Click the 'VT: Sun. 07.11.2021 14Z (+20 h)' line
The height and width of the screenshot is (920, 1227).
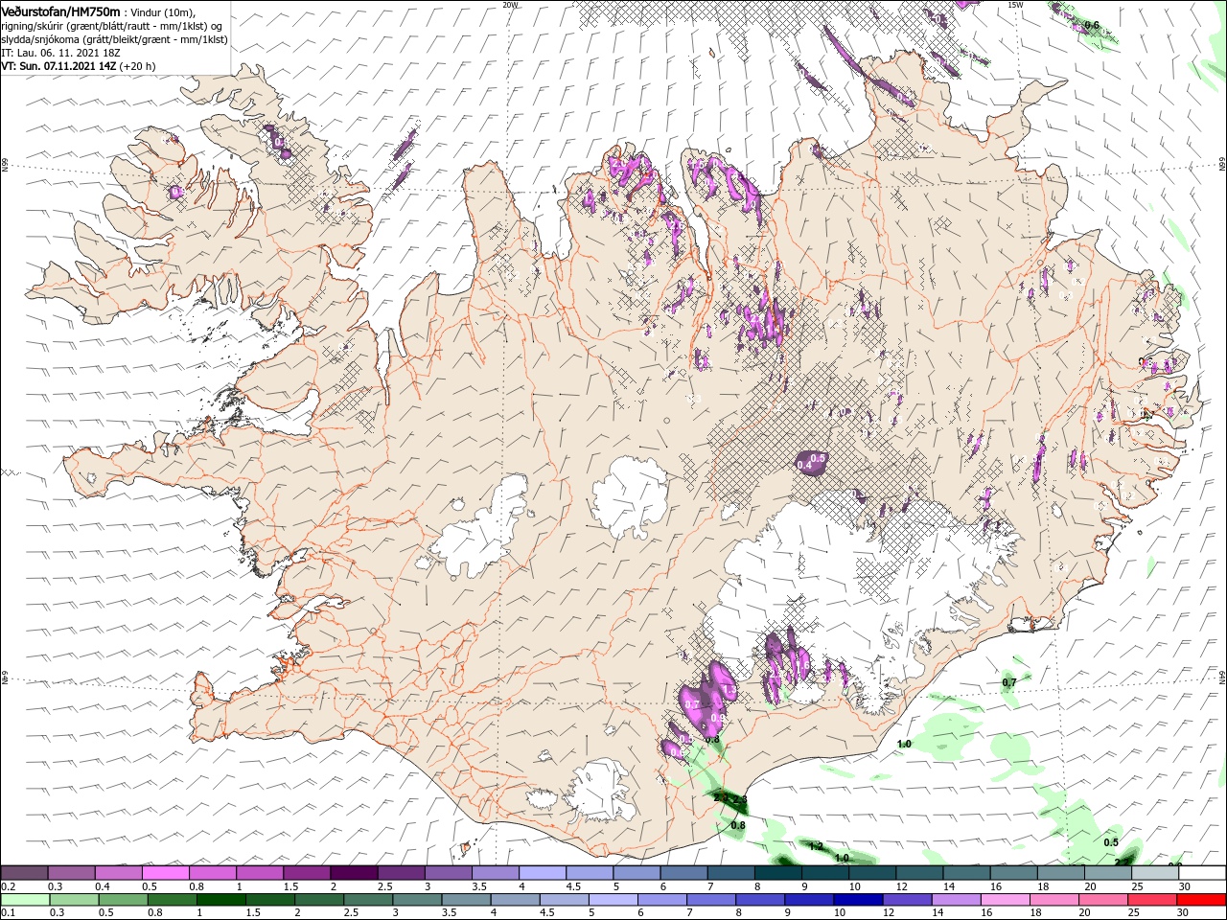click(78, 66)
